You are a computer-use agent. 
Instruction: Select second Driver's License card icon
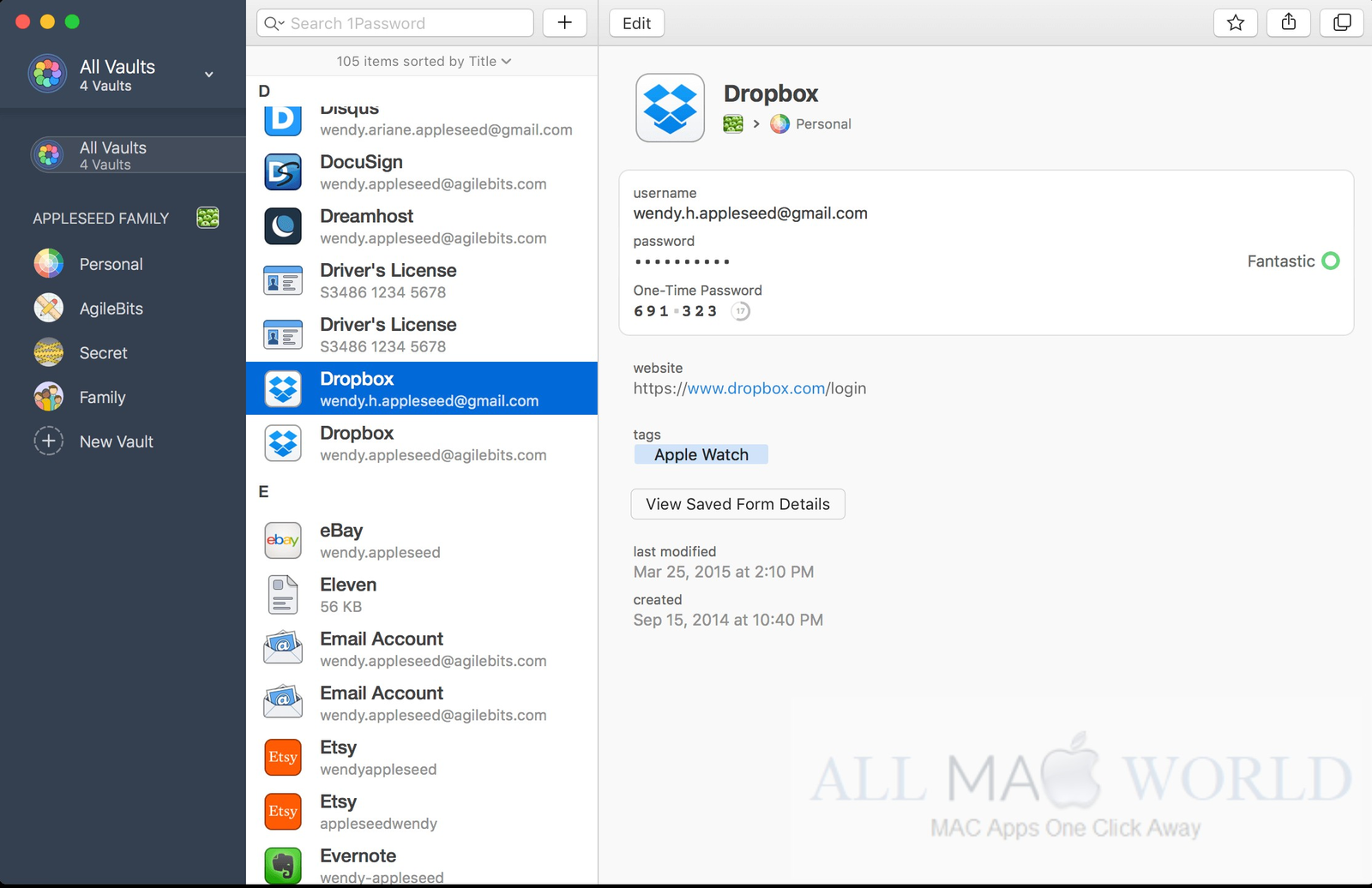click(283, 335)
